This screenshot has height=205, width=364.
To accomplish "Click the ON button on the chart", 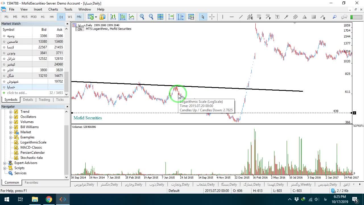I will 80,29.
